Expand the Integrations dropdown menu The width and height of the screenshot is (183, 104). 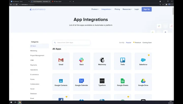(x=107, y=9)
